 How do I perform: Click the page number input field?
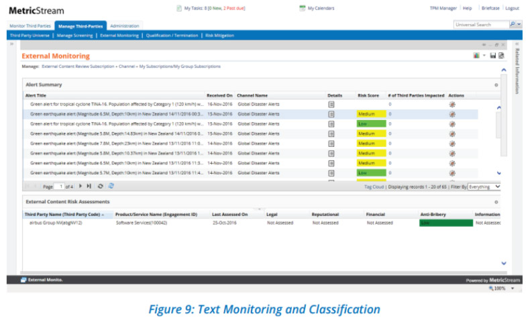[60, 186]
